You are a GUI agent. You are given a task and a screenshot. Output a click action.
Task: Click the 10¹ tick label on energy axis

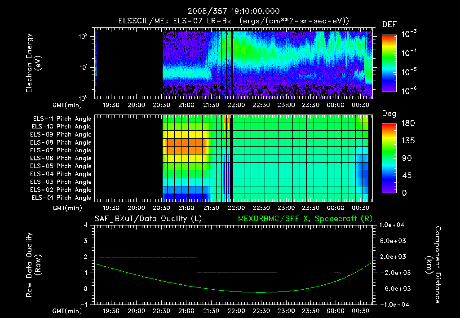point(83,67)
